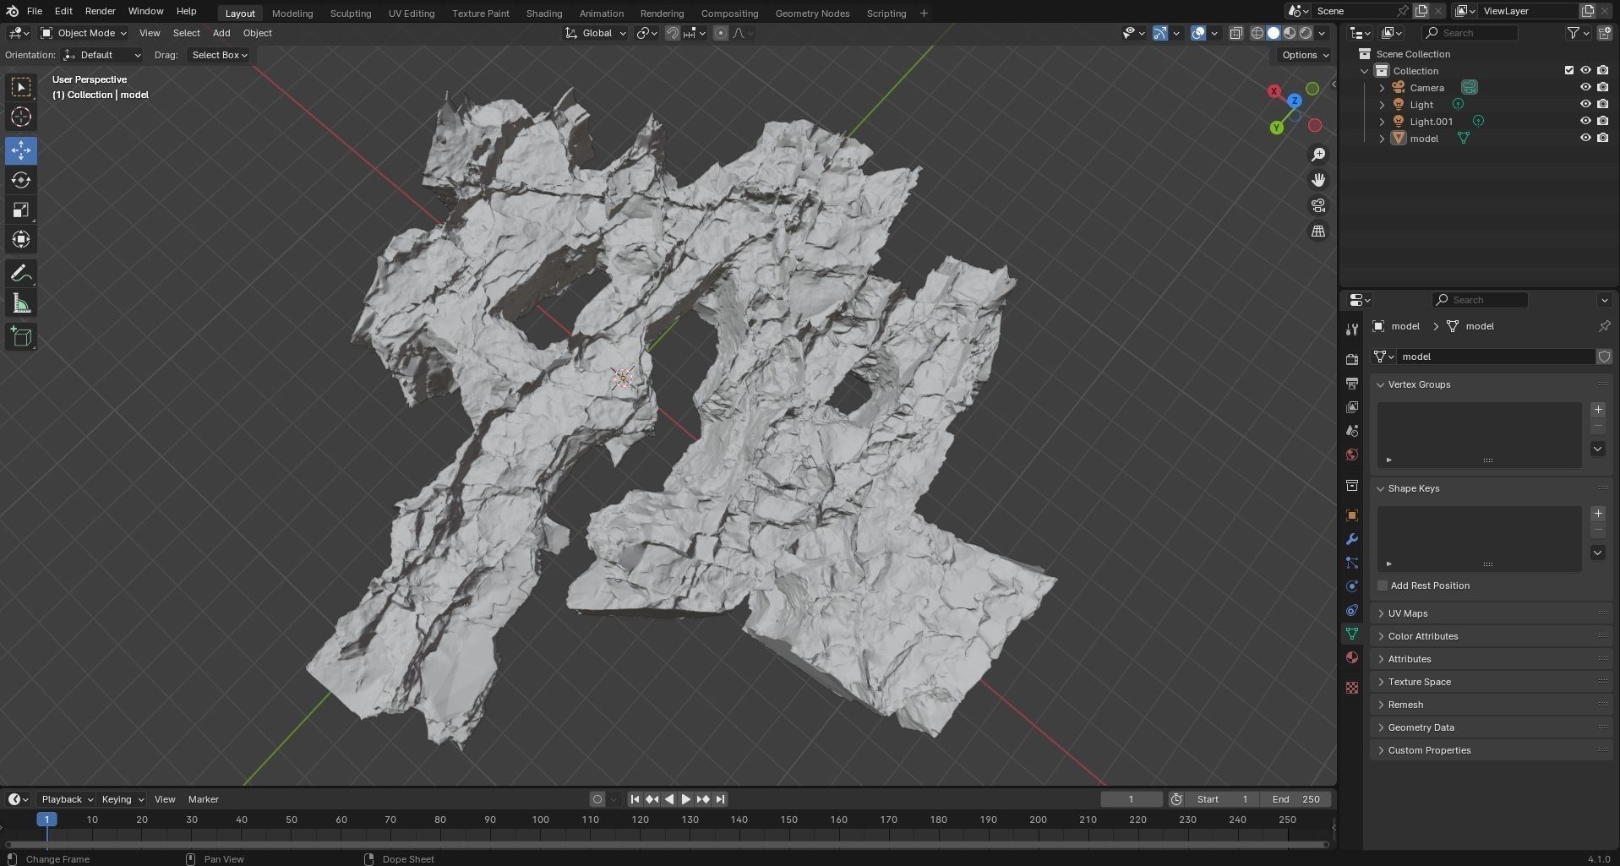Open the Object properties tab
The image size is (1620, 866).
click(x=1352, y=515)
